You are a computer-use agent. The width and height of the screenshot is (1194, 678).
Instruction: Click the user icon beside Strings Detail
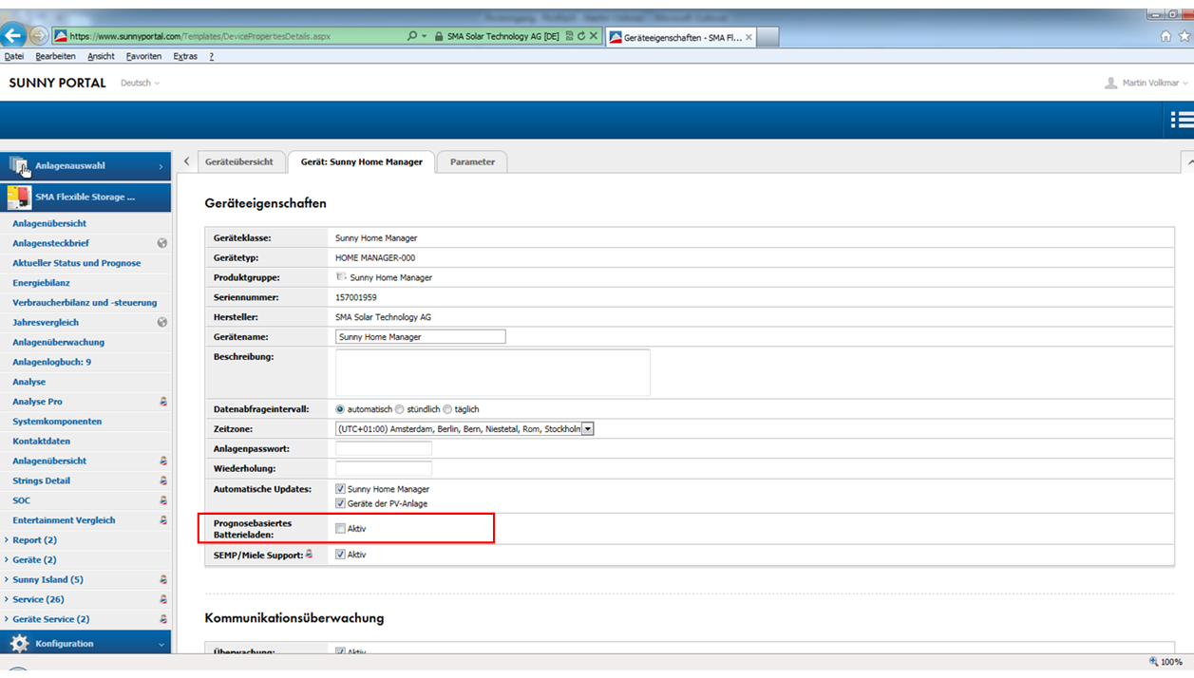pyautogui.click(x=163, y=480)
